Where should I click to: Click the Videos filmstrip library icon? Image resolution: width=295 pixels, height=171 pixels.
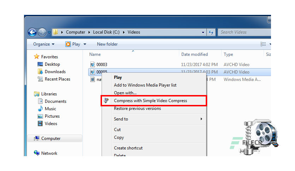40,124
